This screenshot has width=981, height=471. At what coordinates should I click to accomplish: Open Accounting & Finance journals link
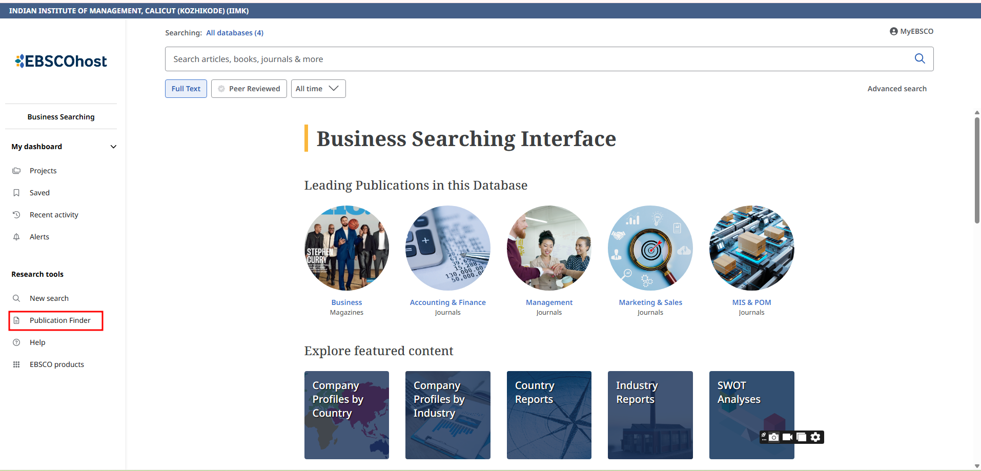(x=447, y=302)
